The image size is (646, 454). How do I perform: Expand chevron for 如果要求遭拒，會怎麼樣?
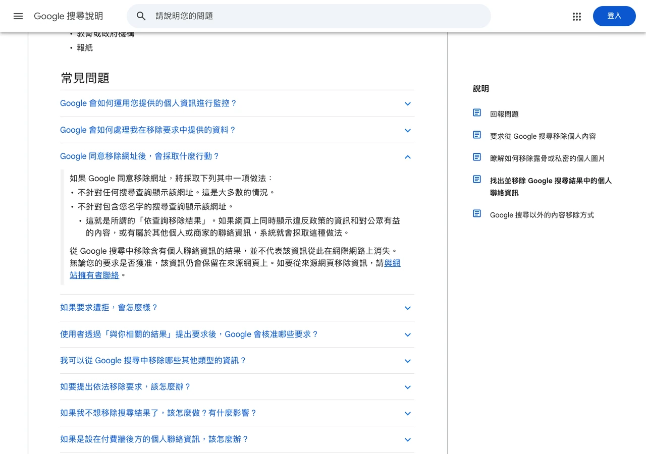pyautogui.click(x=408, y=308)
